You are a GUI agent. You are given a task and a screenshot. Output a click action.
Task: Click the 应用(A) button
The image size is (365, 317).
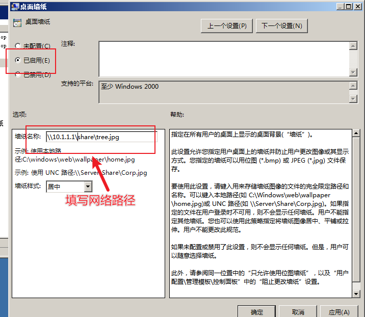pos(339,311)
